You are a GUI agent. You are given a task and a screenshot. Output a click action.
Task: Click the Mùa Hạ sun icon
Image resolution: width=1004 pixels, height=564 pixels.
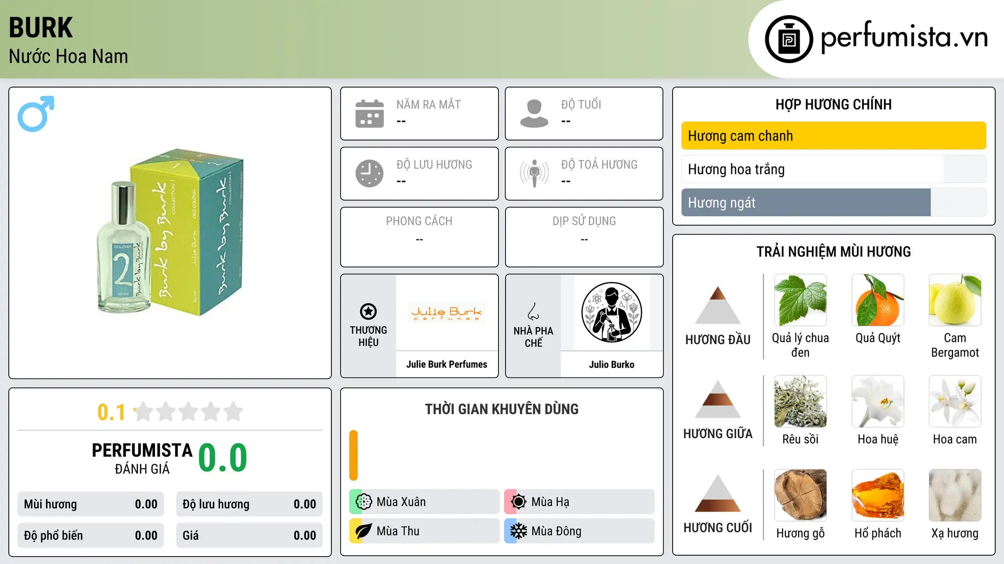[x=519, y=502]
